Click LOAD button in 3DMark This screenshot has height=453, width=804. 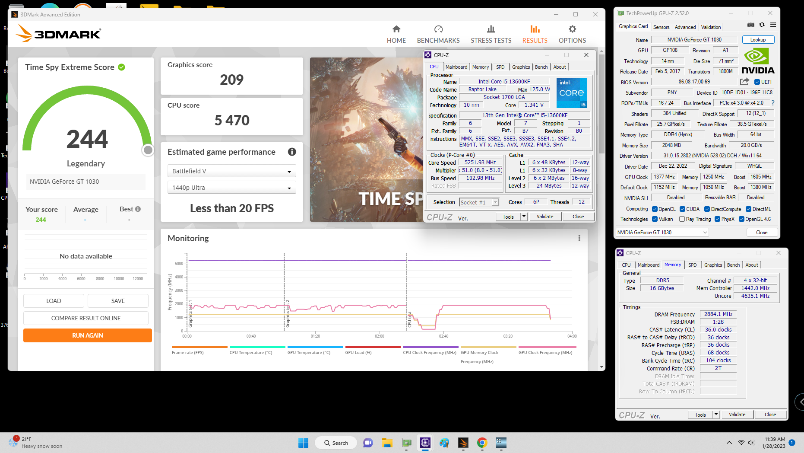[54, 301]
